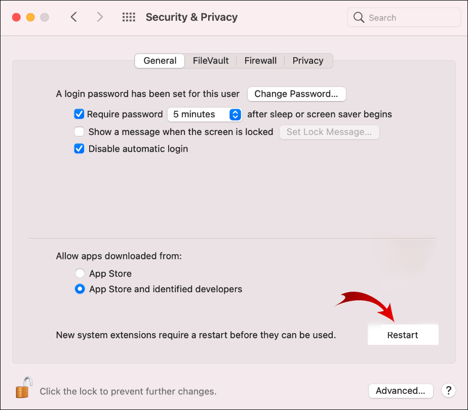Click the lock icon to prevent changes
Image resolution: width=468 pixels, height=410 pixels.
point(24,388)
